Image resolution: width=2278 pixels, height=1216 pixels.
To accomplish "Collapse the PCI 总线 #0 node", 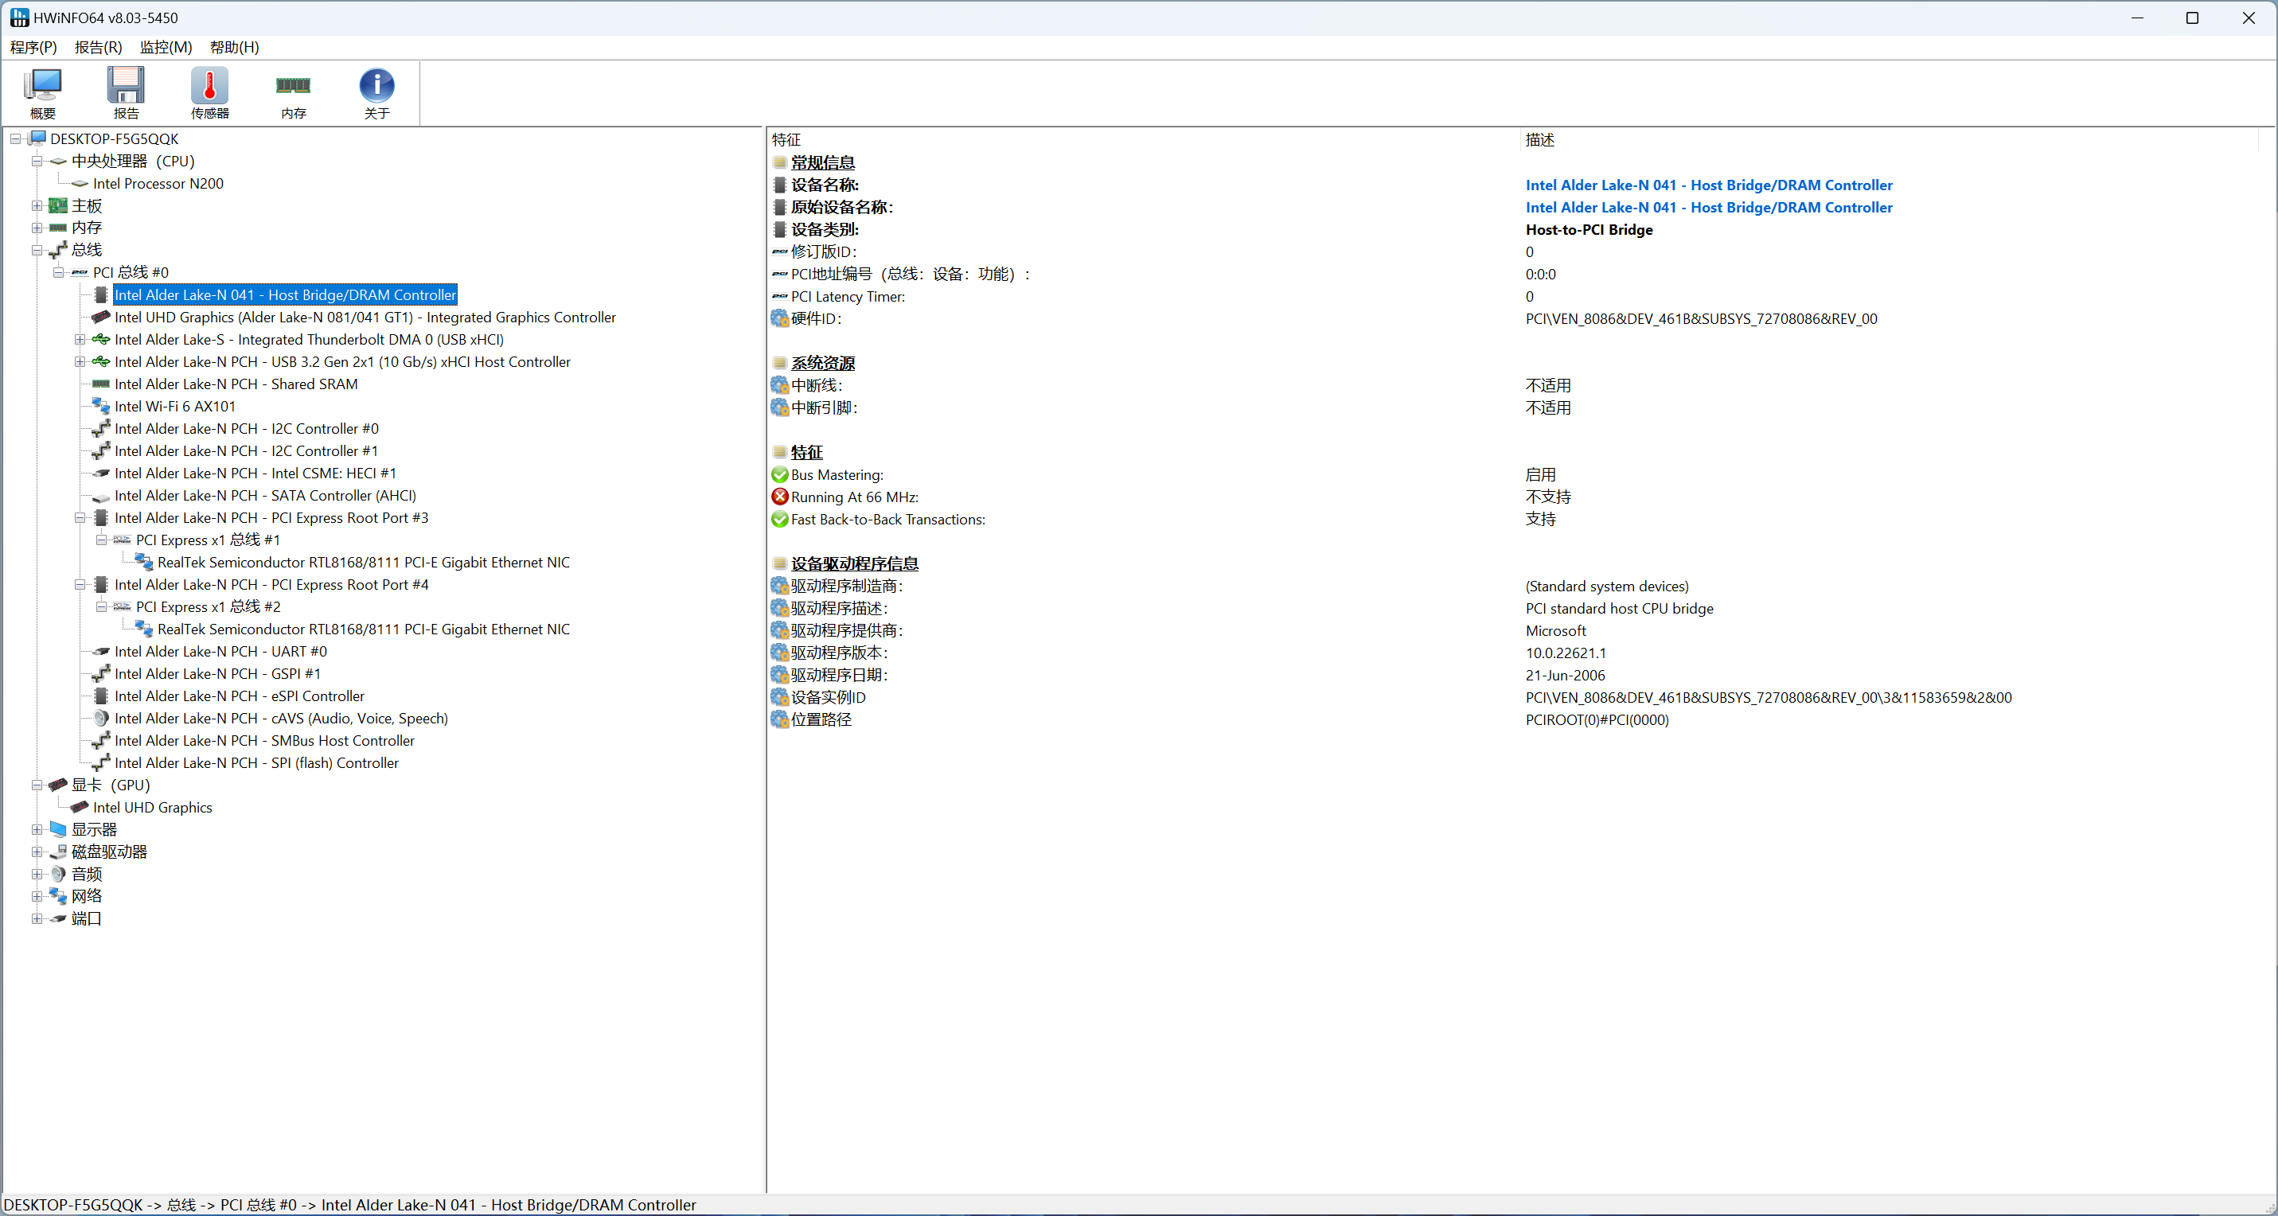I will (58, 272).
